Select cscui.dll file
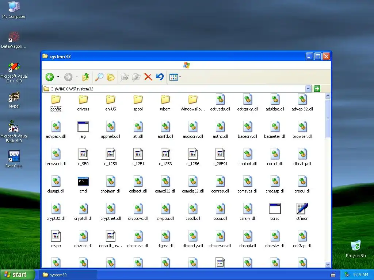This screenshot has width=374, height=280. pos(220,213)
